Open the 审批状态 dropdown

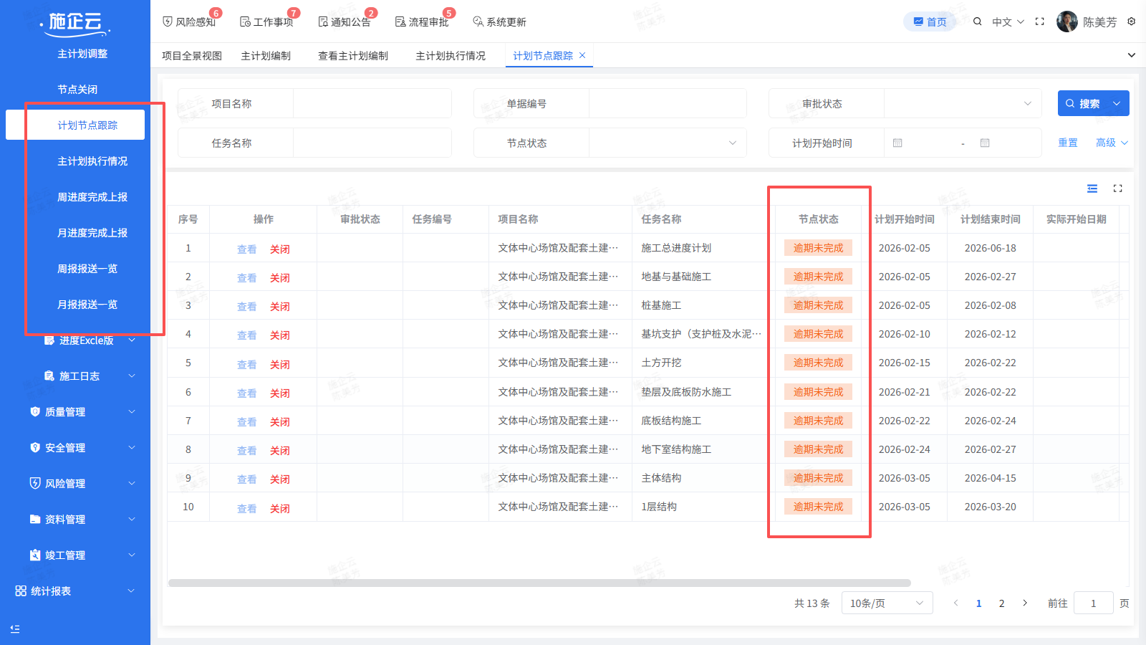963,103
